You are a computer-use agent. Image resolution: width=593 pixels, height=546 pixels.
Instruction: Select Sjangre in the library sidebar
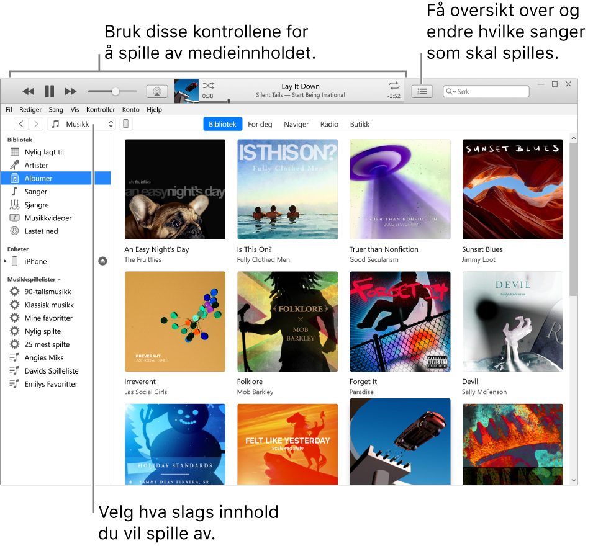pyautogui.click(x=56, y=205)
